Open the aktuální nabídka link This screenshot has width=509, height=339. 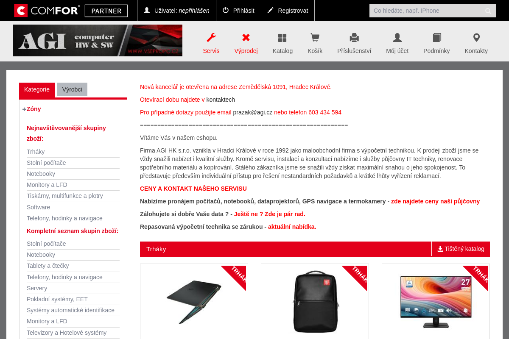pyautogui.click(x=292, y=227)
